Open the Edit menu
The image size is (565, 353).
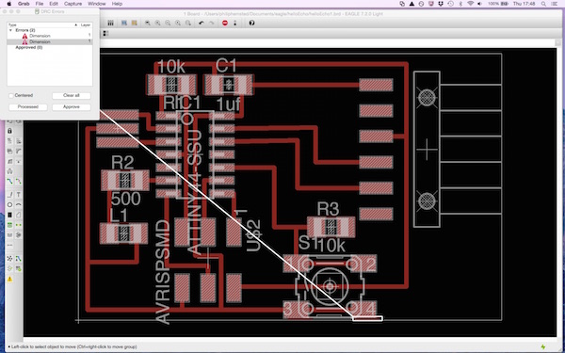54,4
